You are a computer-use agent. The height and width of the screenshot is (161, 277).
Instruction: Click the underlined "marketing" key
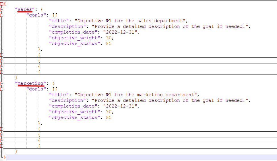(30, 83)
